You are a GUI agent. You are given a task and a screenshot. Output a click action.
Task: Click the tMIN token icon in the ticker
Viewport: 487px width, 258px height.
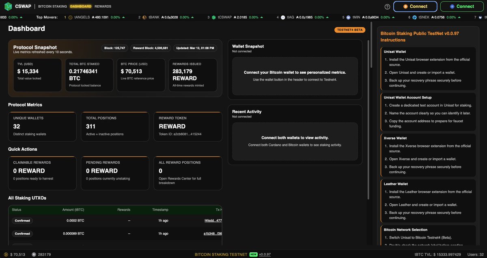[x=348, y=17]
